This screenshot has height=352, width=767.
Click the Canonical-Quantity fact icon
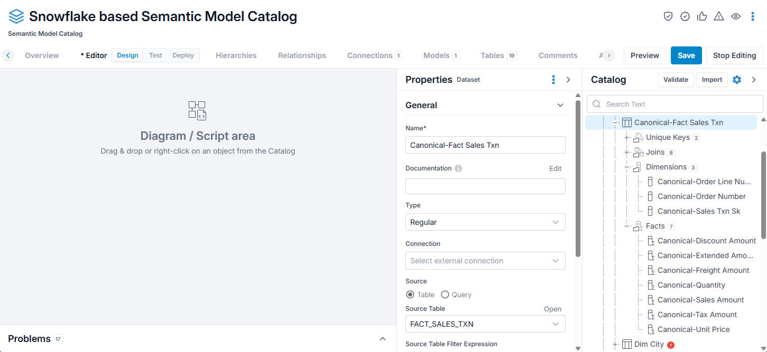651,285
